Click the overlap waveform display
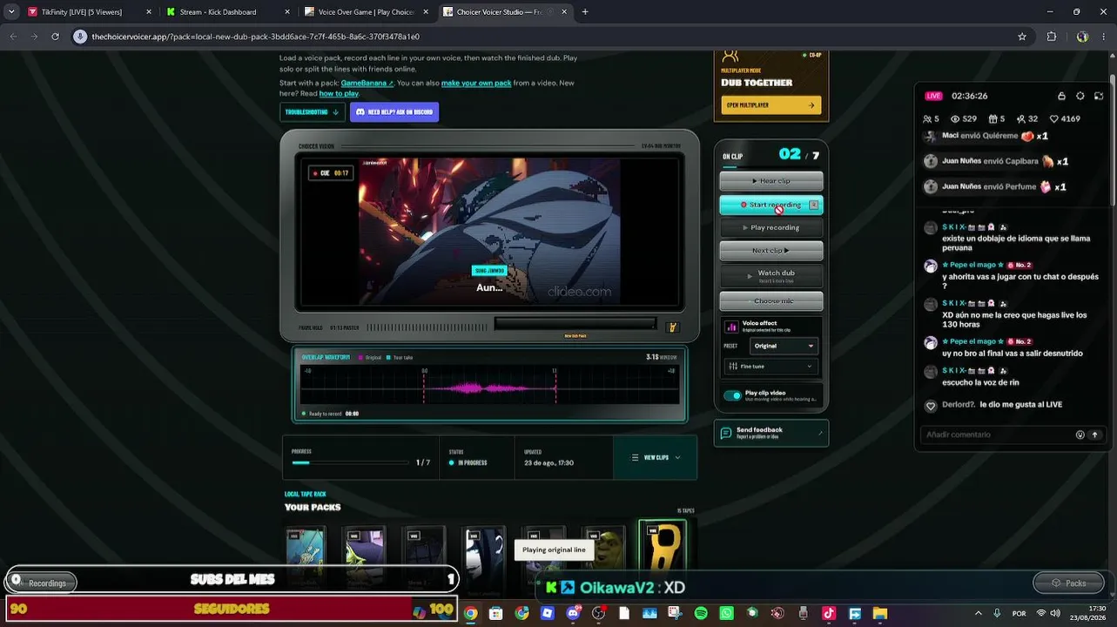Image resolution: width=1117 pixels, height=627 pixels. [489, 385]
